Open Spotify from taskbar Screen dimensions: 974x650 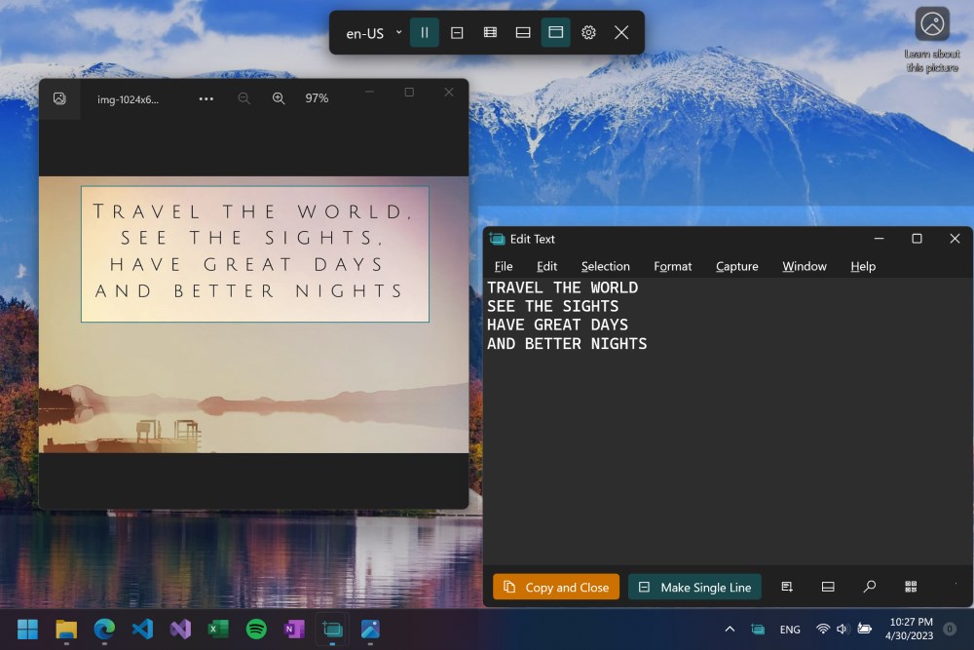click(x=256, y=630)
